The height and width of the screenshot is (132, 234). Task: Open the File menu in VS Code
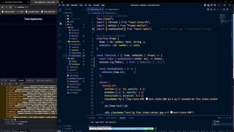(63, 5)
